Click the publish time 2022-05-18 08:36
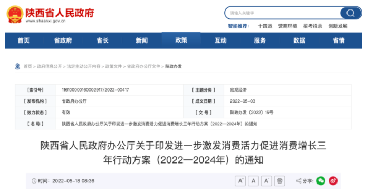Viewport: 366px width, 193px height. pyautogui.click(x=73, y=181)
